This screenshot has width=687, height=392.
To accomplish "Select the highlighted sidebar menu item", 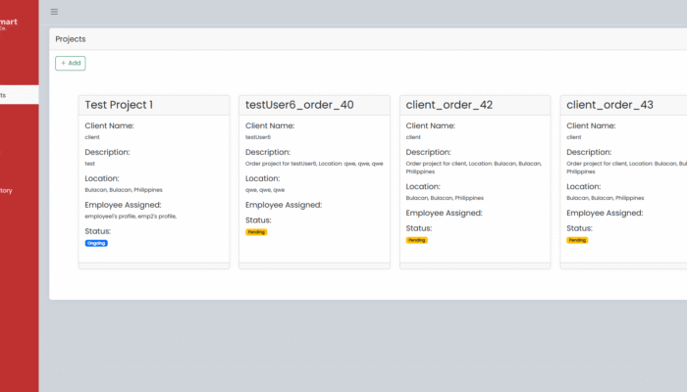I will [20, 95].
